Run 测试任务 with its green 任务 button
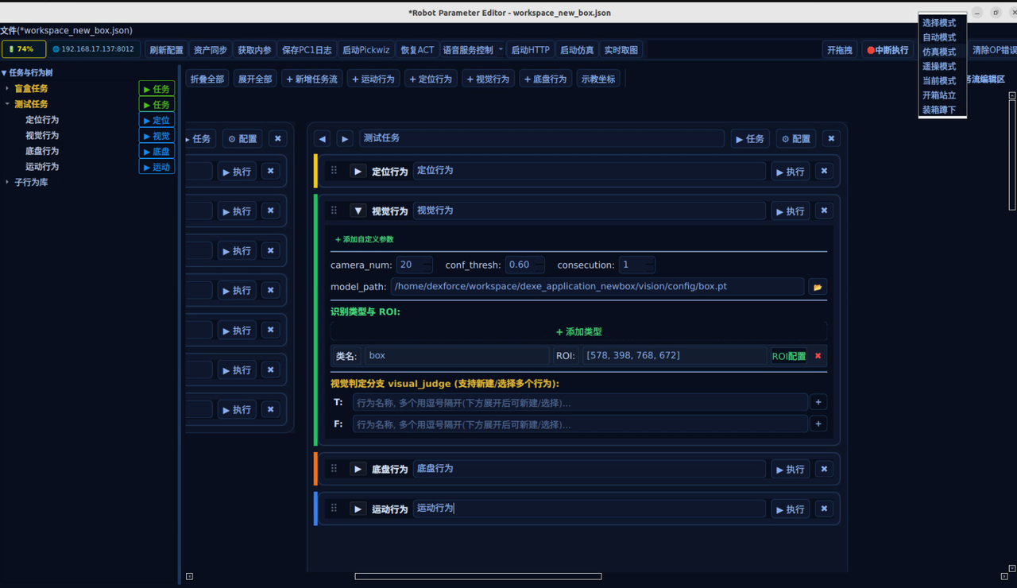The height and width of the screenshot is (588, 1017). pos(157,104)
